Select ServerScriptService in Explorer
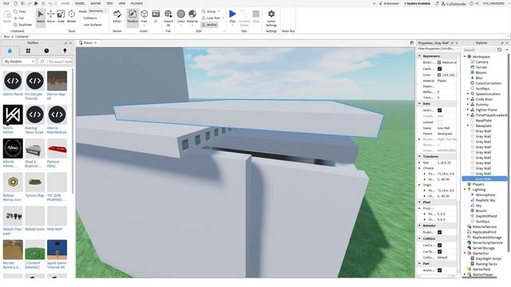The width and height of the screenshot is (511, 287). pyautogui.click(x=485, y=242)
